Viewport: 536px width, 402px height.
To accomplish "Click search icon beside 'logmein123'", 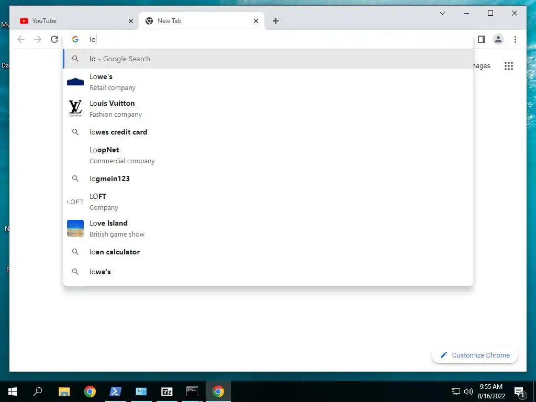I will click(x=75, y=178).
